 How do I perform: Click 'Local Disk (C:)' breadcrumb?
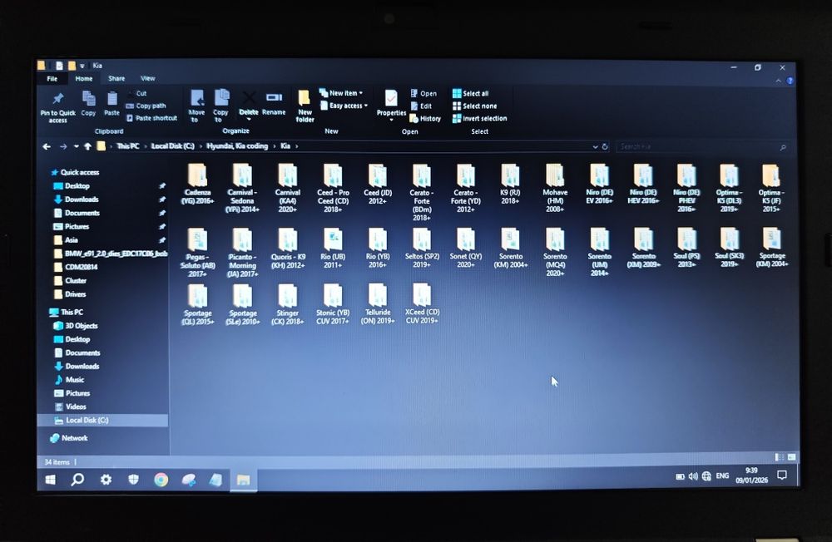coord(173,146)
